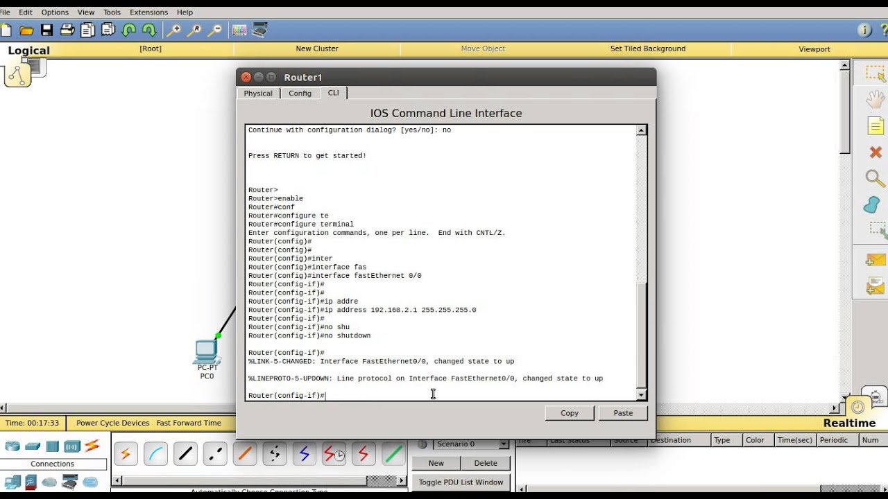Pick the Coaxial blue cable
This screenshot has width=888, height=499.
305,454
